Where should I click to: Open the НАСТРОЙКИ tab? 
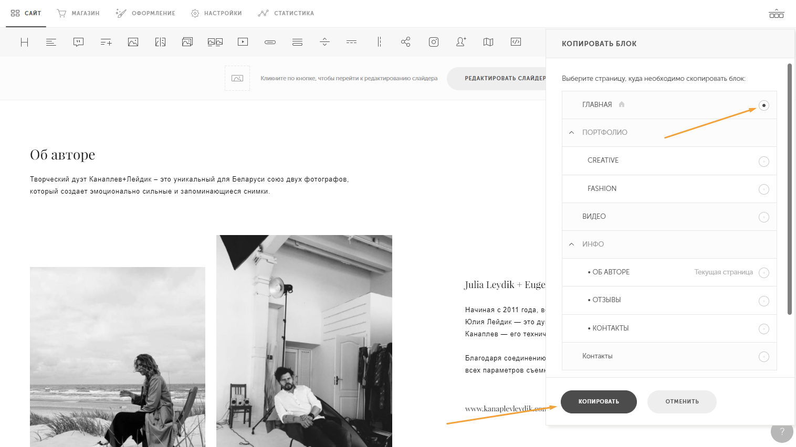coord(216,13)
